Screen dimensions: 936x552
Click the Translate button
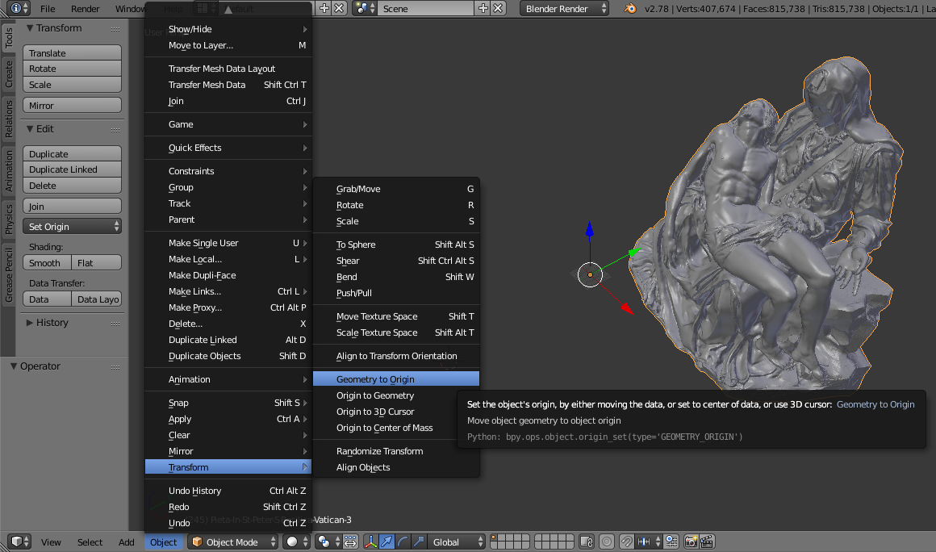[x=73, y=53]
